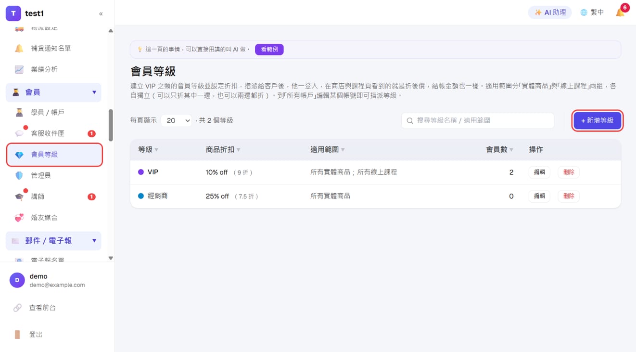Sort the table by 商品折扣 column
The image size is (636, 352).
coord(223,150)
